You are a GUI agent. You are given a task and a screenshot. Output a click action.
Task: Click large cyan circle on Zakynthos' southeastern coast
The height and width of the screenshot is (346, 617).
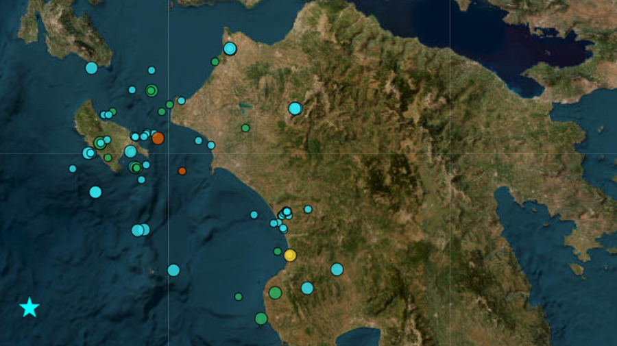130,151
